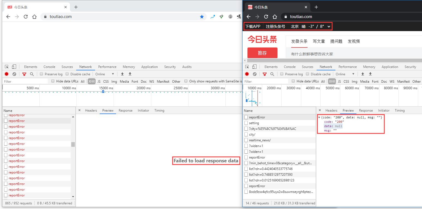Toggle filter funnel icon in left DevTools
The height and width of the screenshot is (209, 422).
(24, 74)
